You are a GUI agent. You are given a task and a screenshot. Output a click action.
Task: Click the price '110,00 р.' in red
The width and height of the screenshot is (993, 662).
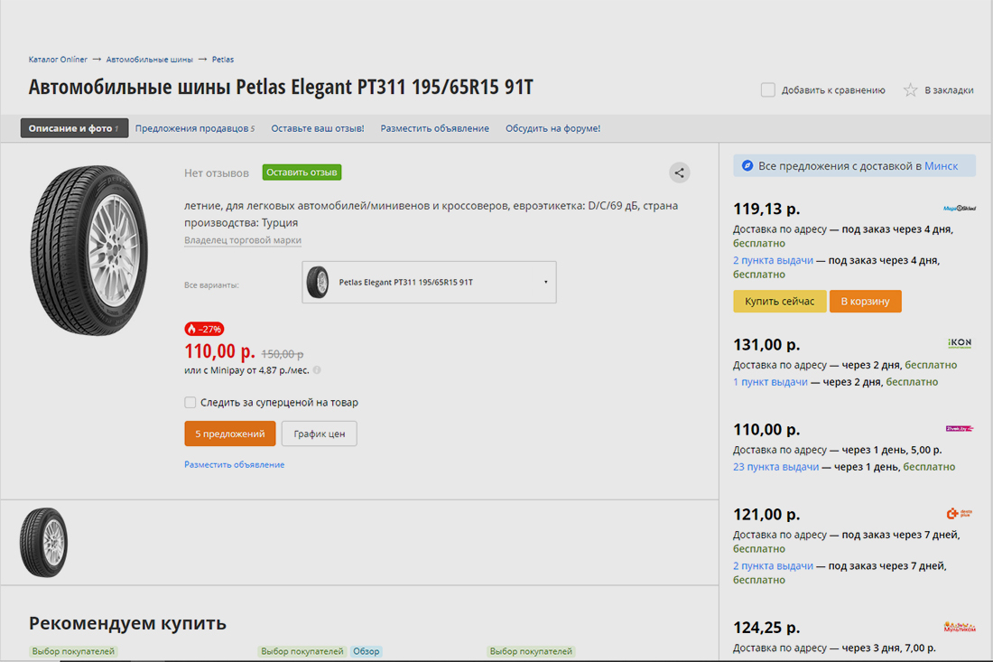click(x=219, y=350)
